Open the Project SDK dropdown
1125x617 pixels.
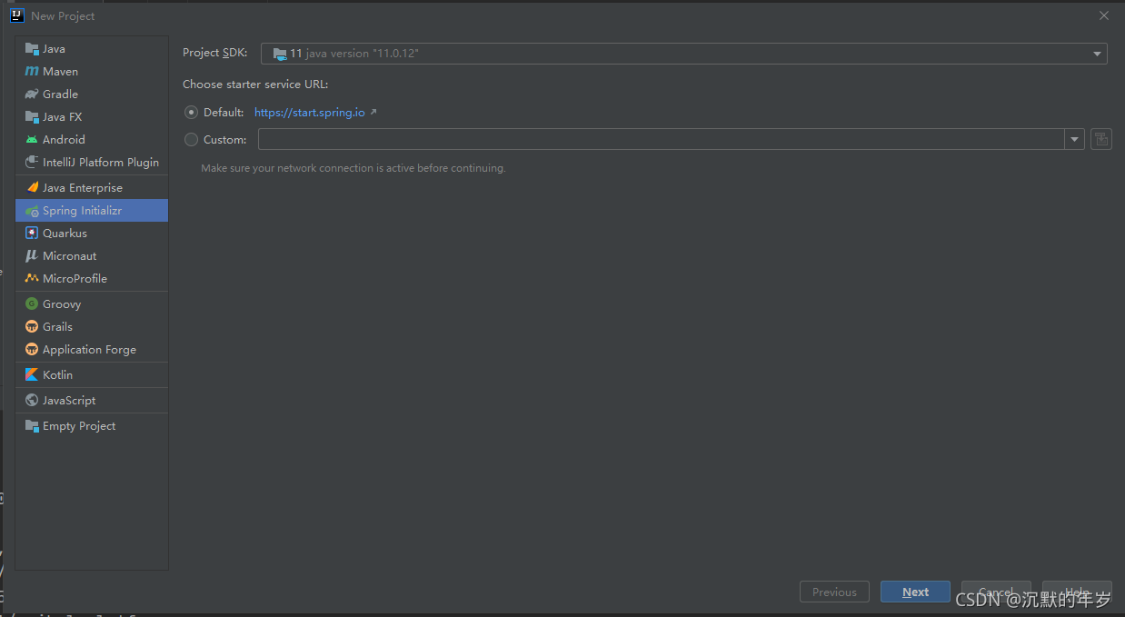click(x=684, y=54)
